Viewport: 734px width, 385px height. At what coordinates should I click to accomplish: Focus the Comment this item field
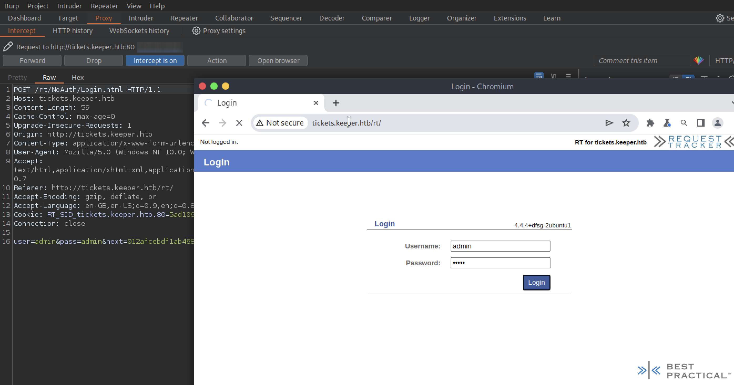point(642,61)
